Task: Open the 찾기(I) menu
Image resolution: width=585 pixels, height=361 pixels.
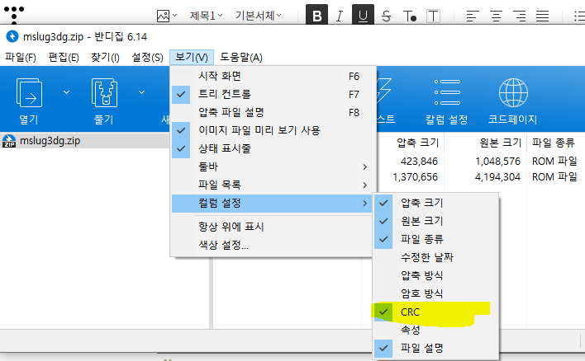Action: pos(105,58)
